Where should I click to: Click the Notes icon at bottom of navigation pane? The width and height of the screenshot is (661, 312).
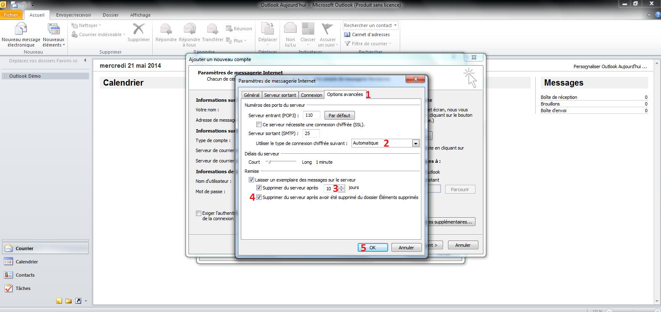(59, 301)
